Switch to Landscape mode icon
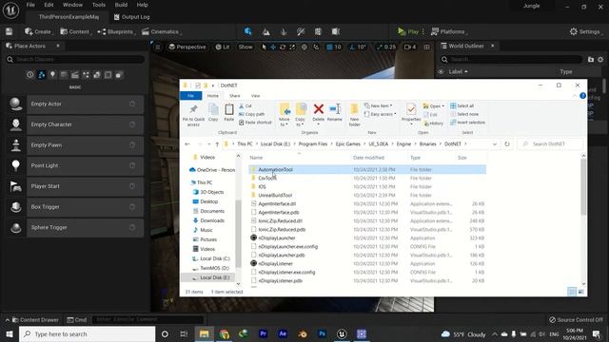Image resolution: width=609 pixels, height=342 pixels. [x=266, y=31]
